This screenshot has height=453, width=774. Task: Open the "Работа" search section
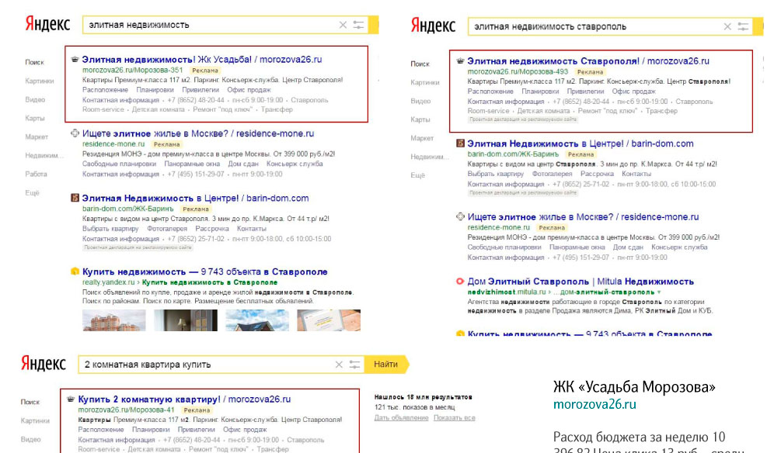coord(36,174)
